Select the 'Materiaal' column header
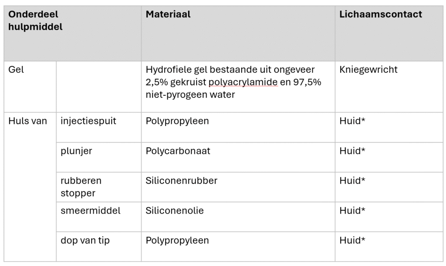This screenshot has height=266, width=446. [238, 33]
